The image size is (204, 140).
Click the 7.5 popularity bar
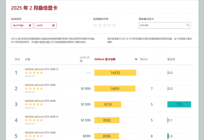click(x=179, y=104)
